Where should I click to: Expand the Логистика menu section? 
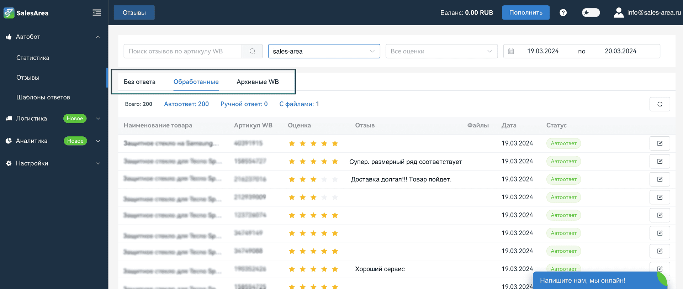click(x=98, y=119)
